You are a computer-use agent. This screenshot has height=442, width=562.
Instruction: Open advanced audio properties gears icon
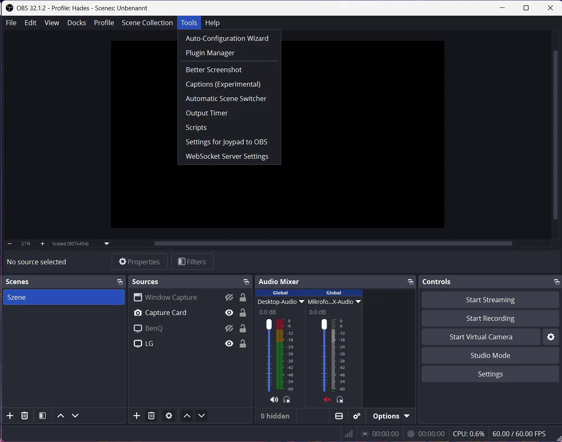[357, 416]
